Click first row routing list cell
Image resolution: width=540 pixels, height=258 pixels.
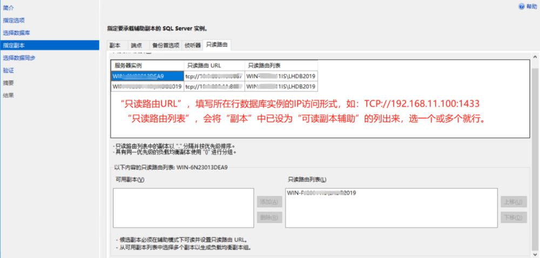pos(281,76)
